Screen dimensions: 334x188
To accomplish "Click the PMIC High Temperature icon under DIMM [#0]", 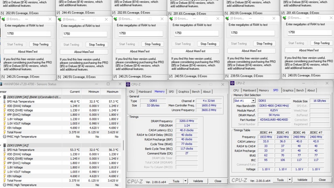I will 4,137.
